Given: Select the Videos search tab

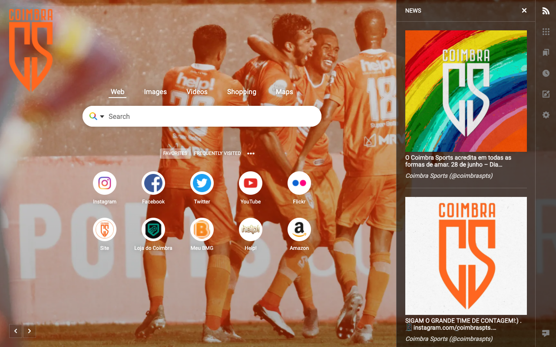Looking at the screenshot, I should pyautogui.click(x=197, y=92).
